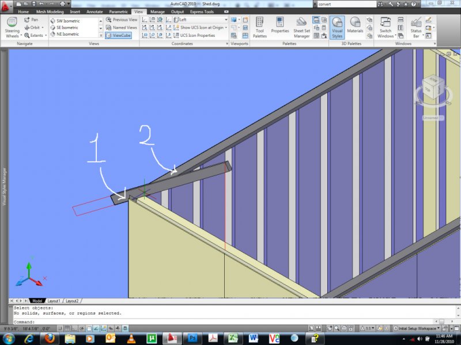Image resolution: width=461 pixels, height=345 pixels.
Task: Start the Orbit navigation tool
Action: (32, 27)
